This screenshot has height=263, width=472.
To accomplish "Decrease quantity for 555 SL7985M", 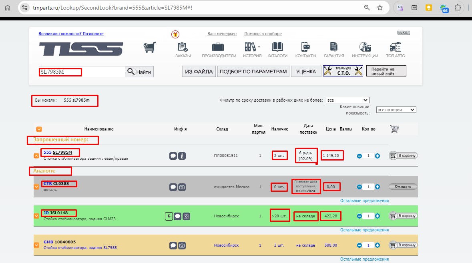I will click(359, 156).
